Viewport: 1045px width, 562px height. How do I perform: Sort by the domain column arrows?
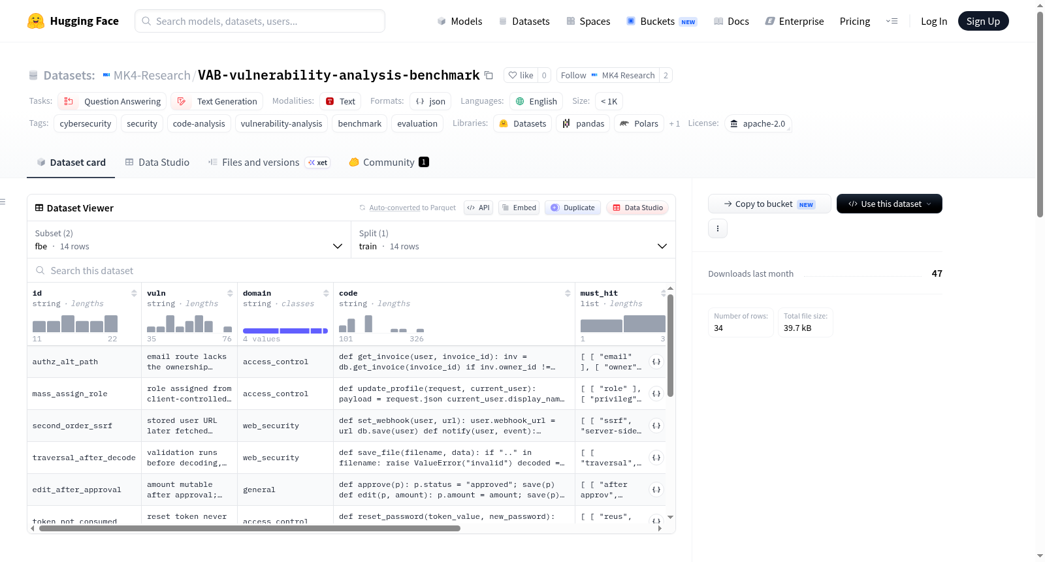326,293
